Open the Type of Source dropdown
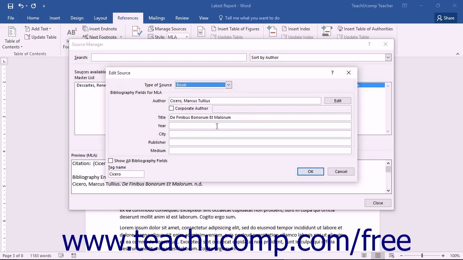Image resolution: width=463 pixels, height=260 pixels. [229, 85]
